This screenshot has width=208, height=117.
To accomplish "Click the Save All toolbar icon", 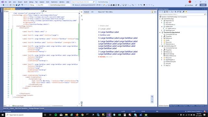I will (19, 5).
